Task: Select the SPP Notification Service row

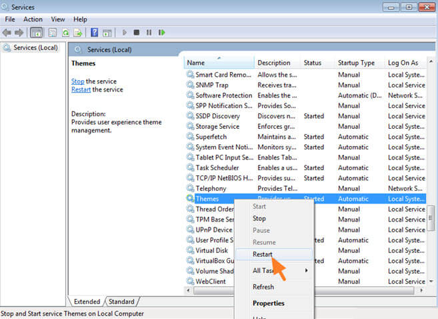Action: click(305, 105)
